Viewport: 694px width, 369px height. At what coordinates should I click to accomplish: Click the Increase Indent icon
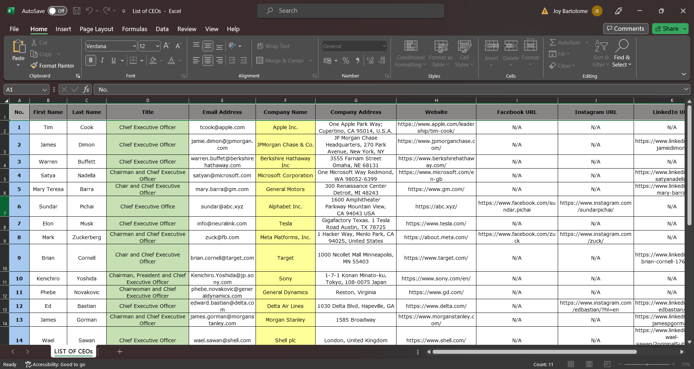244,60
